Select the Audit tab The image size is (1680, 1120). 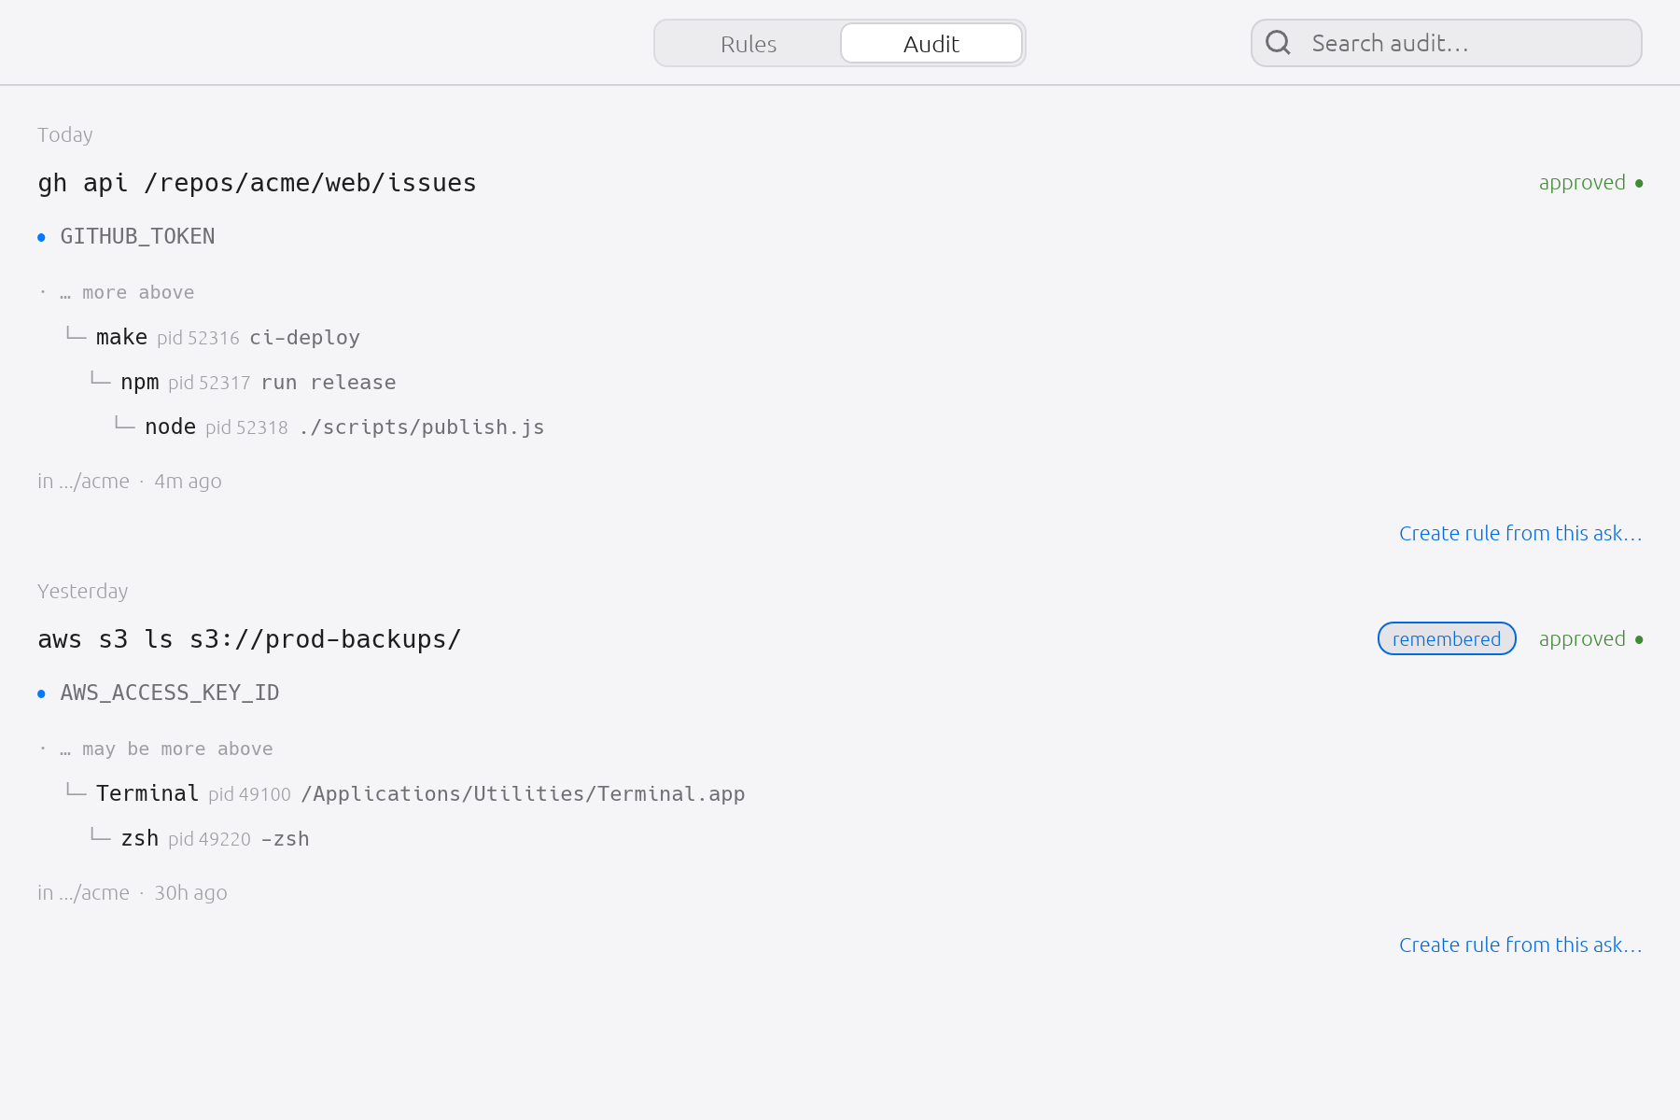[x=931, y=44]
